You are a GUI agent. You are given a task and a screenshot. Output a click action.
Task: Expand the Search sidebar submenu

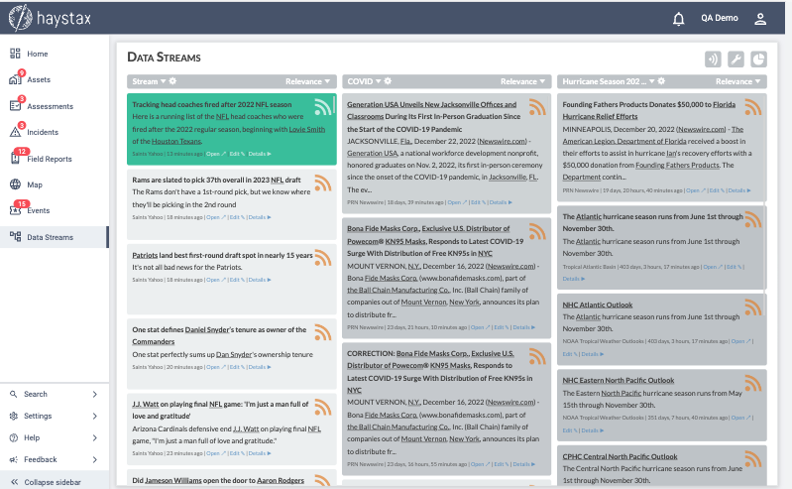click(94, 394)
